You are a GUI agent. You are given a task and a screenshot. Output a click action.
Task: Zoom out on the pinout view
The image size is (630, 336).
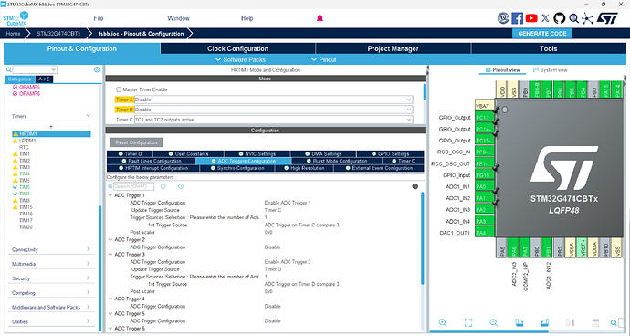pyautogui.click(x=494, y=322)
